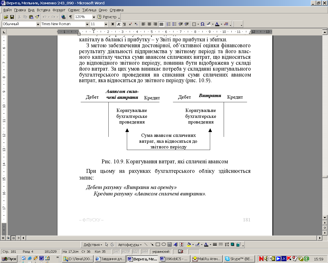Open the Сервис menu

coord(74,10)
